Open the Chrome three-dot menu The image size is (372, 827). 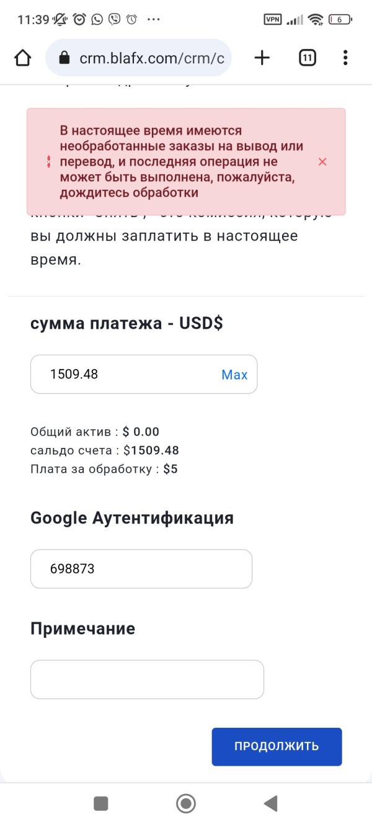tap(345, 58)
